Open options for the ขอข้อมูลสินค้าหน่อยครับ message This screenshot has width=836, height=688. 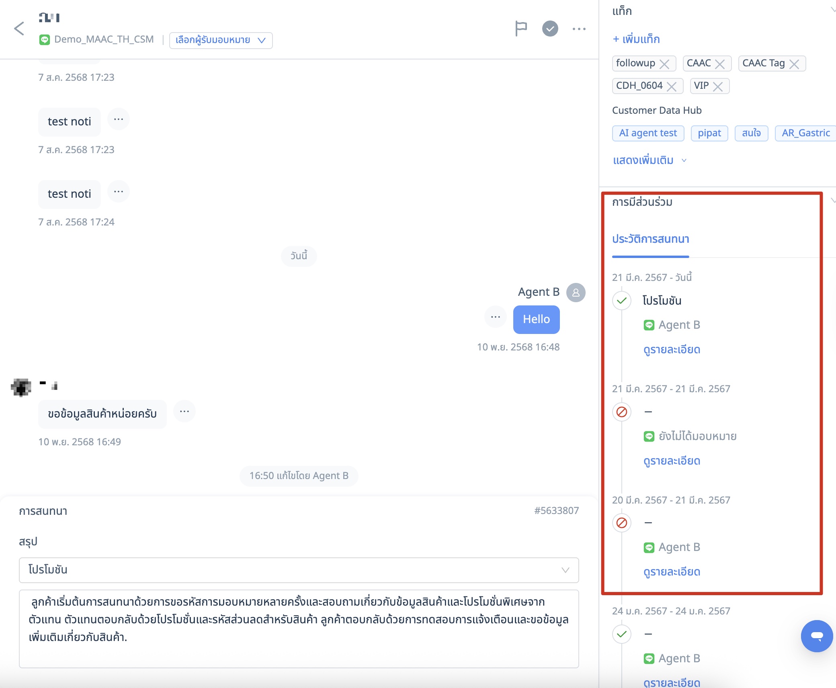[x=184, y=412]
